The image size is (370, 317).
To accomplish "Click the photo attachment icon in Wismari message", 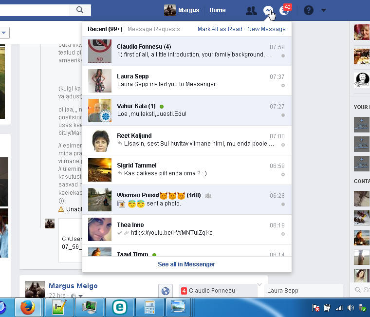I will pos(121,204).
